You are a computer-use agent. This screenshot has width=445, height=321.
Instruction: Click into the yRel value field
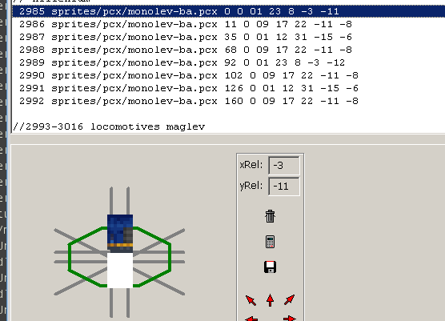point(284,187)
